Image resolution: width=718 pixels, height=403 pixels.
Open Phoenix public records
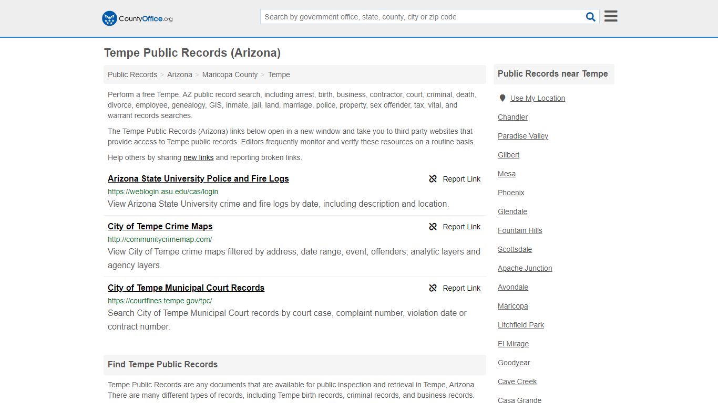tap(511, 193)
